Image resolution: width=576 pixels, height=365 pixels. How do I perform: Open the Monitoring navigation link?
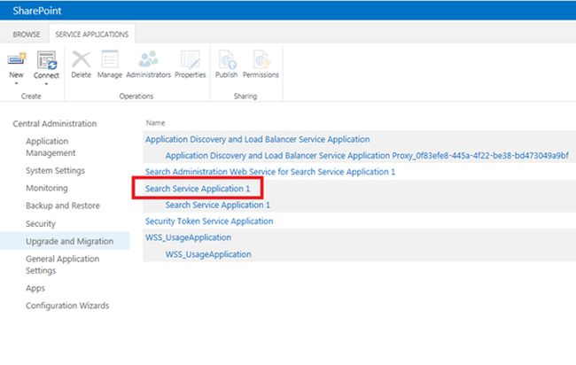(47, 188)
